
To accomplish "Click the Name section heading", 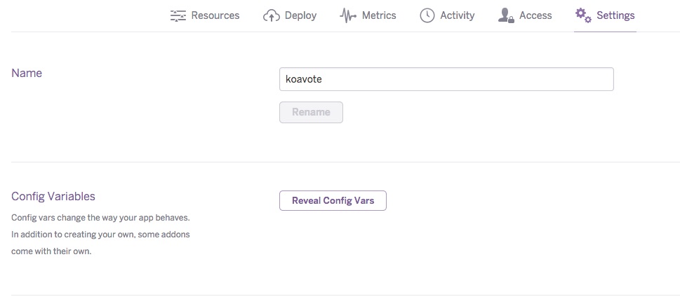I will click(27, 73).
